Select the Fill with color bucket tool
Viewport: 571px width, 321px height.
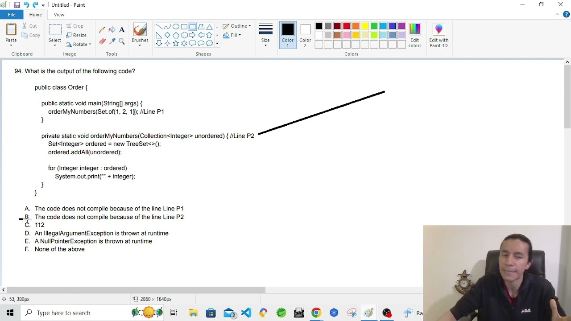coord(112,30)
